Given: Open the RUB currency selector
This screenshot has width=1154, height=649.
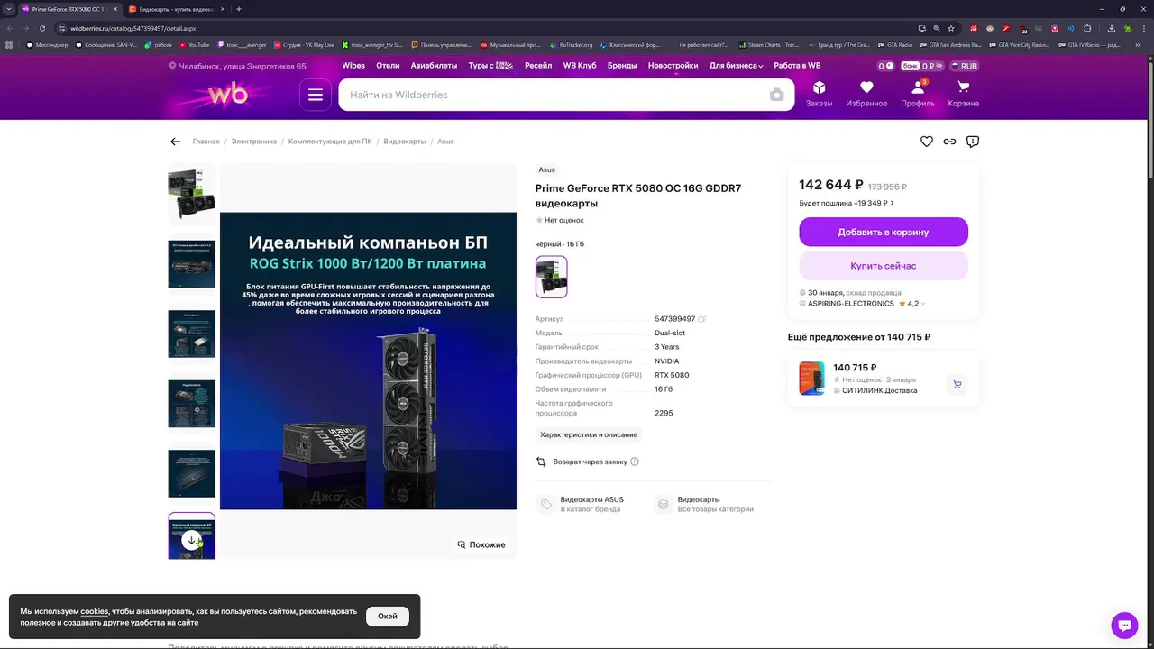Looking at the screenshot, I should click(964, 66).
